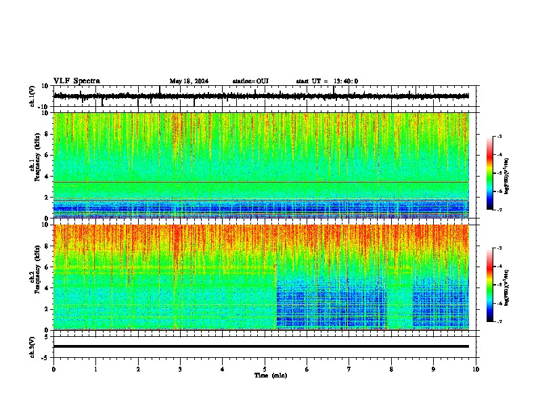Click the ch.2 spectrogram 8 kHz tick label

[47, 246]
